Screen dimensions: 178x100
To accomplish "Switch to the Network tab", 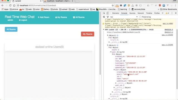I will [x=141, y=13].
